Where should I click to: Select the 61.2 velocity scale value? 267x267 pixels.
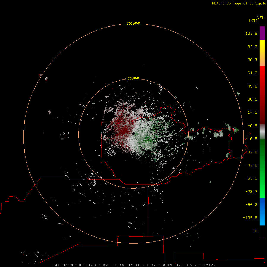pyautogui.click(x=252, y=73)
